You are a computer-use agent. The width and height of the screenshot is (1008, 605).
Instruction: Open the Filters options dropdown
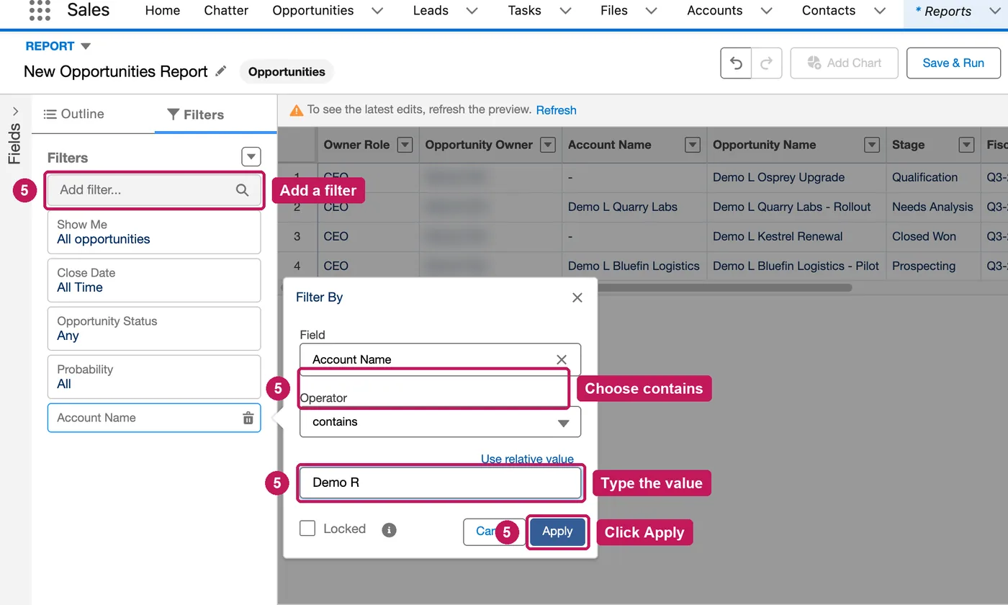point(251,157)
